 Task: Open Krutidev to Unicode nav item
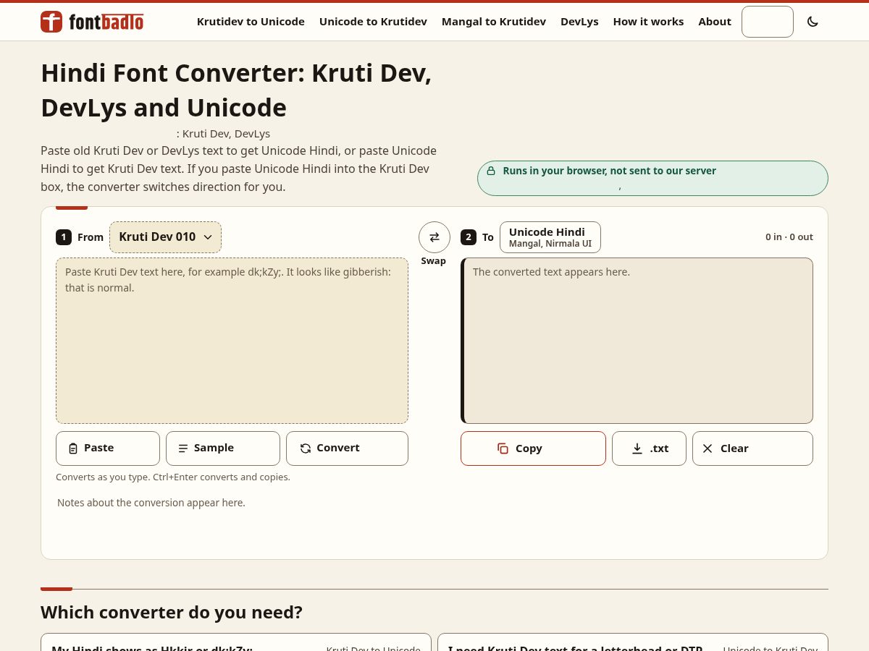(251, 22)
